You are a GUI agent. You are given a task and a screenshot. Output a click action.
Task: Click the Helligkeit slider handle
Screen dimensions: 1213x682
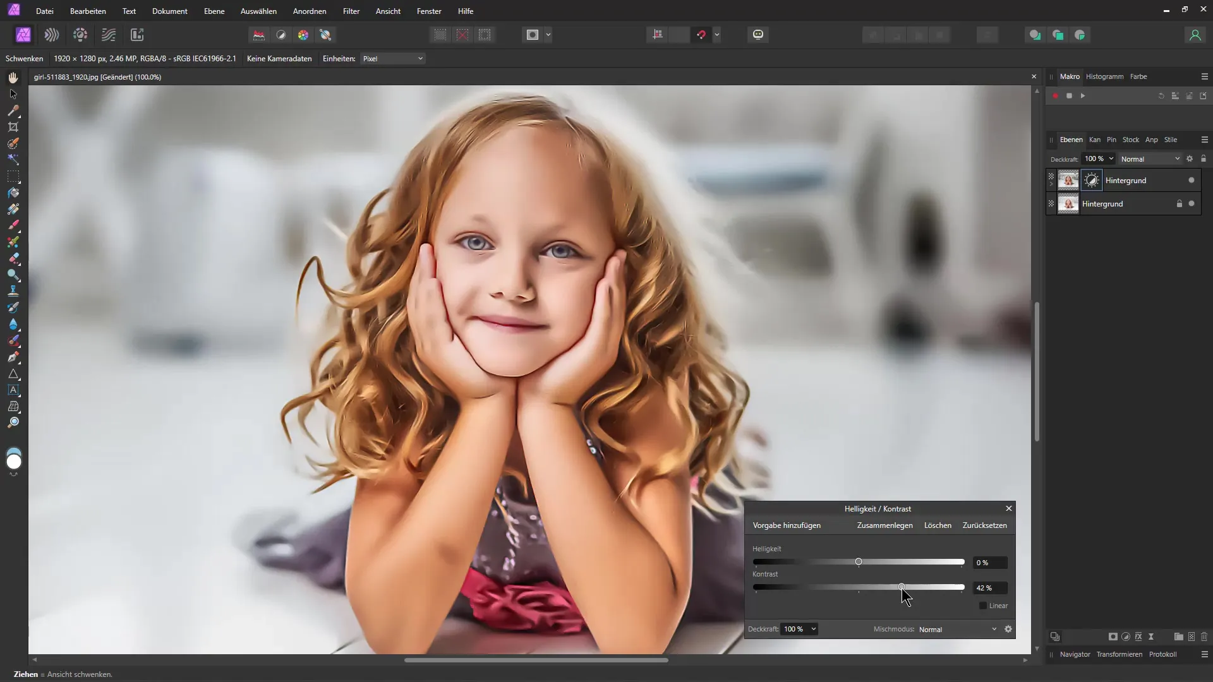coord(859,562)
